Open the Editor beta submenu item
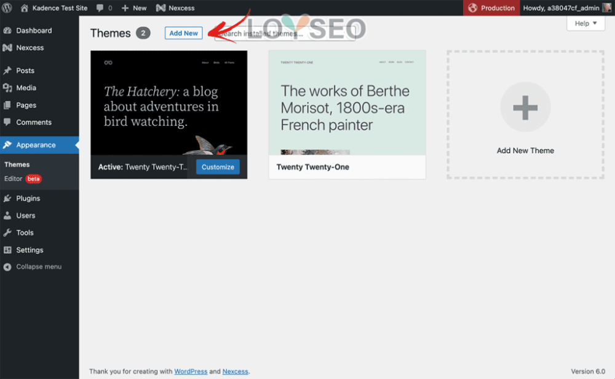This screenshot has width=615, height=379. coord(23,179)
